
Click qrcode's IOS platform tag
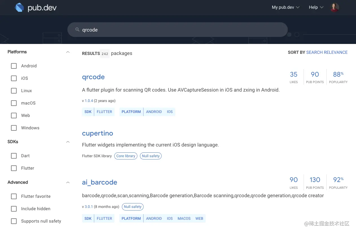170,112
